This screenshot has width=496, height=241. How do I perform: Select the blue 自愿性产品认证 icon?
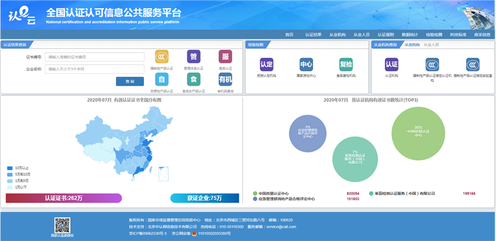pos(162,80)
